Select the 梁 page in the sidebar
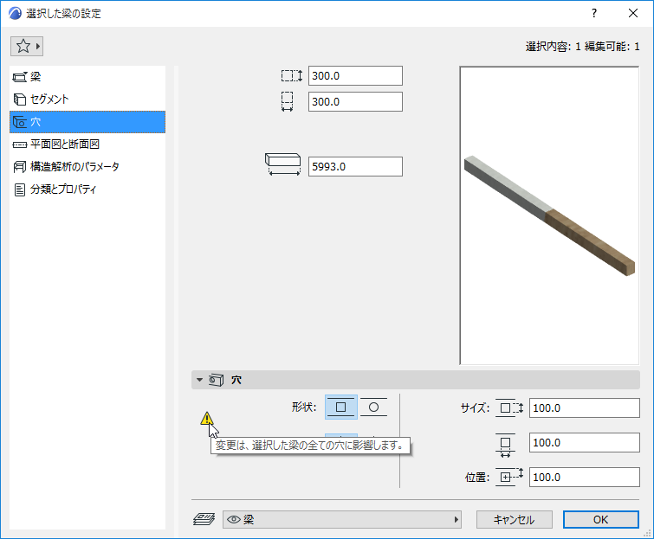654x539 pixels. 87,77
